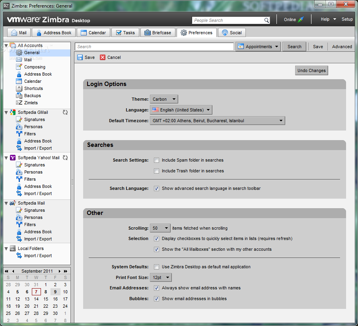Open Shortcuts preferences icon
Screen dimensions: 358x326
tap(19, 88)
